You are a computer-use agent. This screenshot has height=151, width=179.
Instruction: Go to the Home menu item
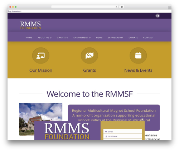click(29, 37)
